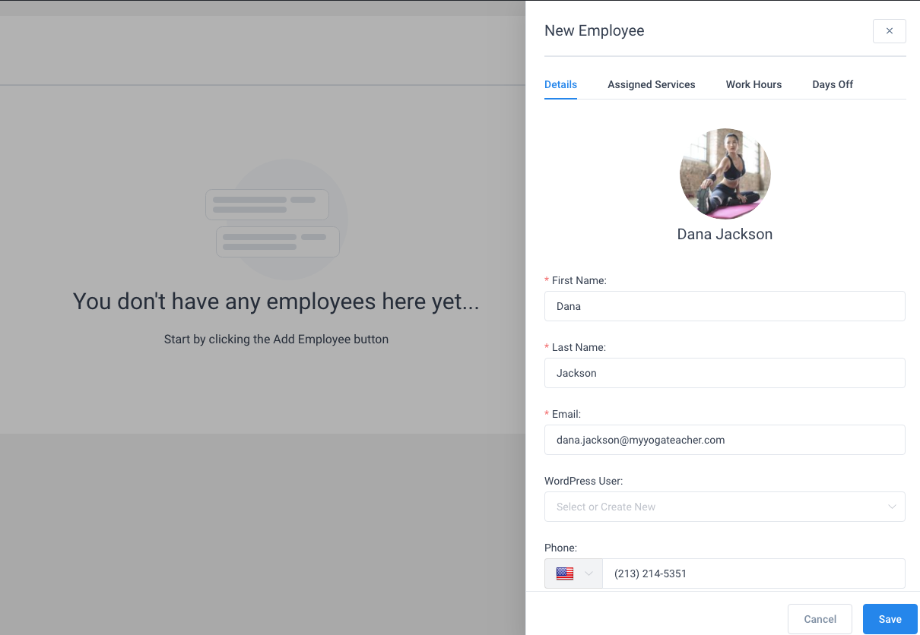Click the Cancel button
This screenshot has width=920, height=635.
tap(820, 619)
